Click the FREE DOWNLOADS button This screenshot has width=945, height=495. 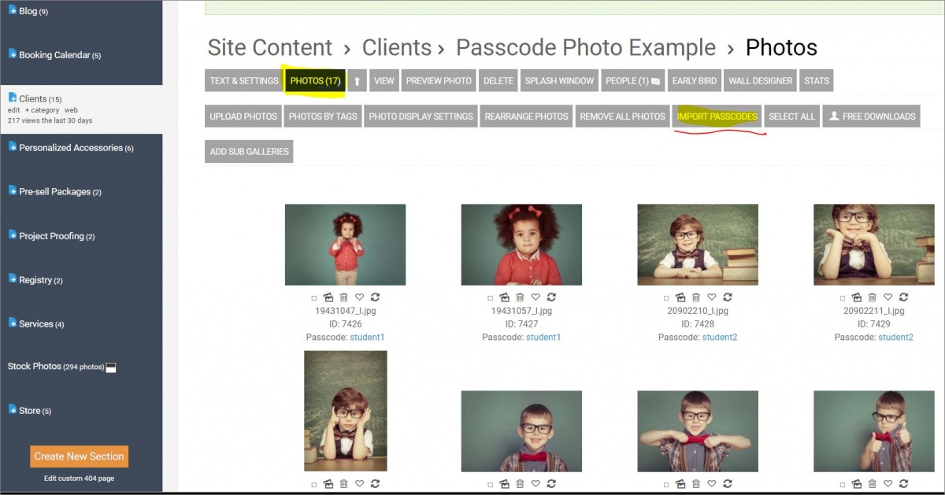tap(871, 116)
